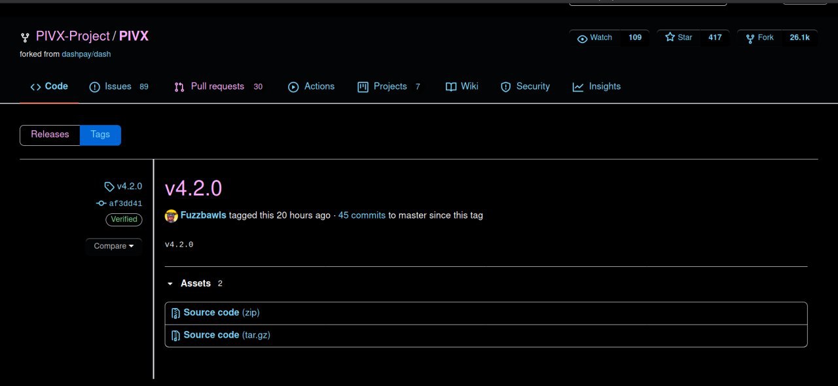This screenshot has height=386, width=838.
Task: Click the 30 pull requests counter
Action: click(258, 87)
